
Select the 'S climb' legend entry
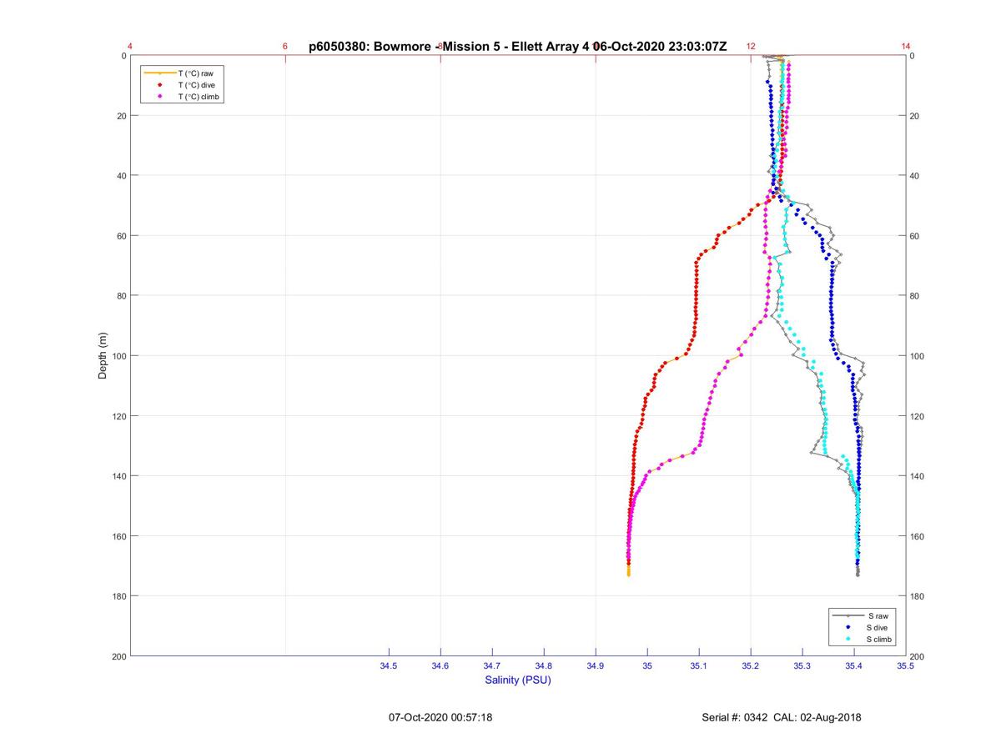(880, 639)
